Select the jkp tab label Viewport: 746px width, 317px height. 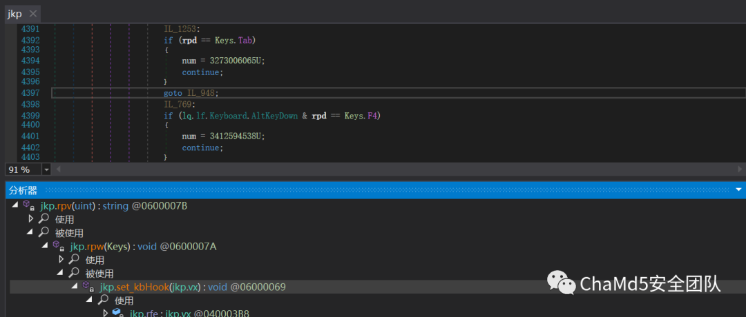point(15,14)
